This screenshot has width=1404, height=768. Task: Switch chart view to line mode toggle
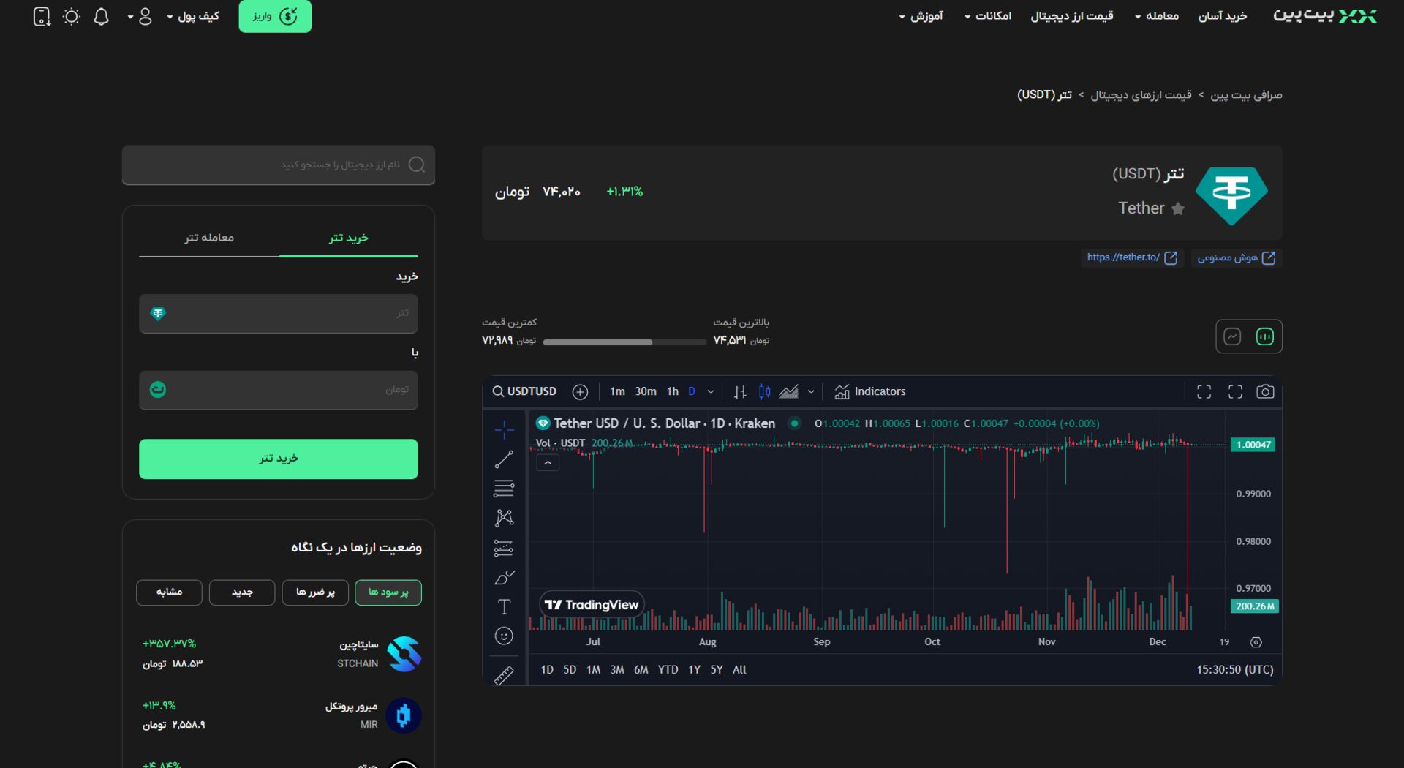pos(1233,336)
